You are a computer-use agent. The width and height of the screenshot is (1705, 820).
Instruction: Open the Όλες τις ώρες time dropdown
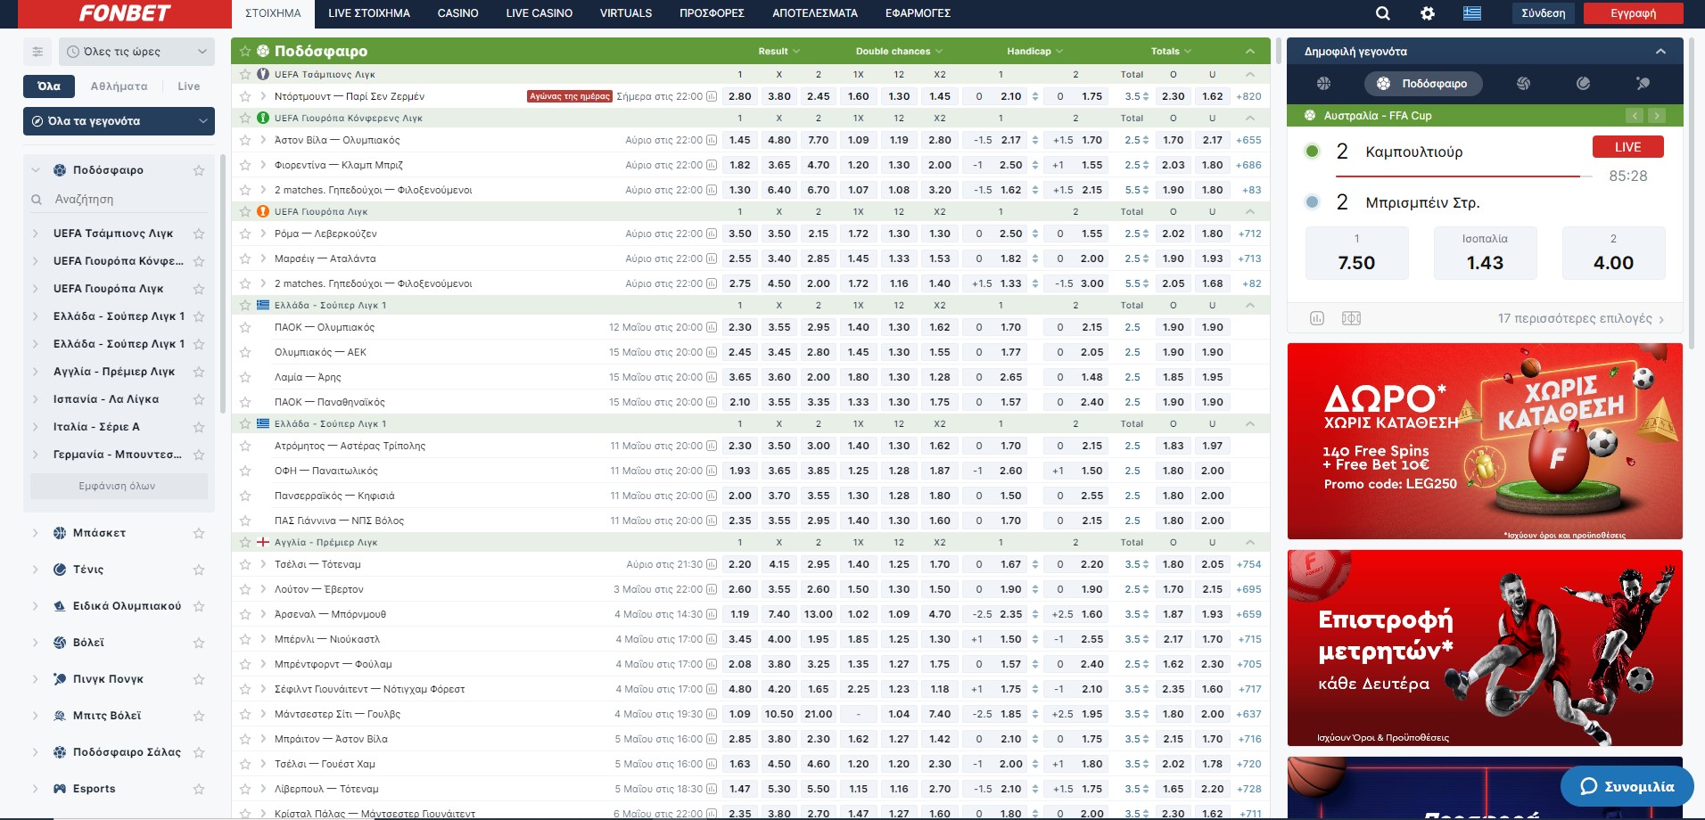tap(136, 52)
